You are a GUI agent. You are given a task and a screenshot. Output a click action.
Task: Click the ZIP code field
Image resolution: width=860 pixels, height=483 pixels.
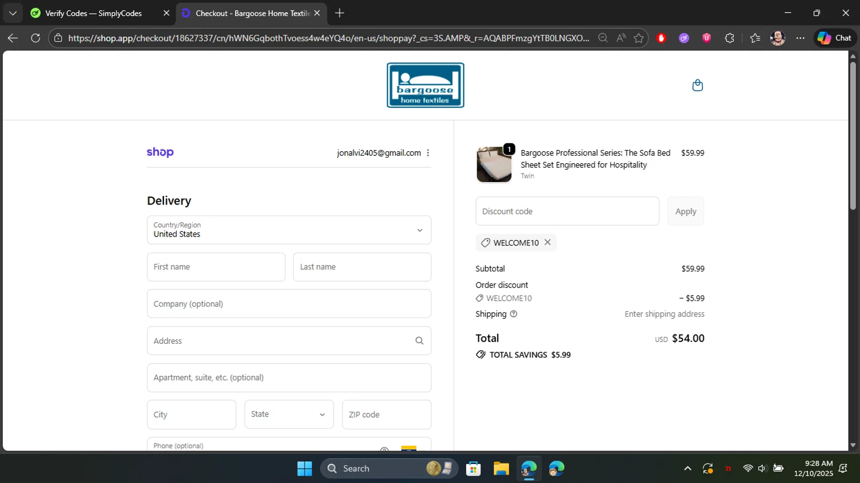pyautogui.click(x=386, y=414)
